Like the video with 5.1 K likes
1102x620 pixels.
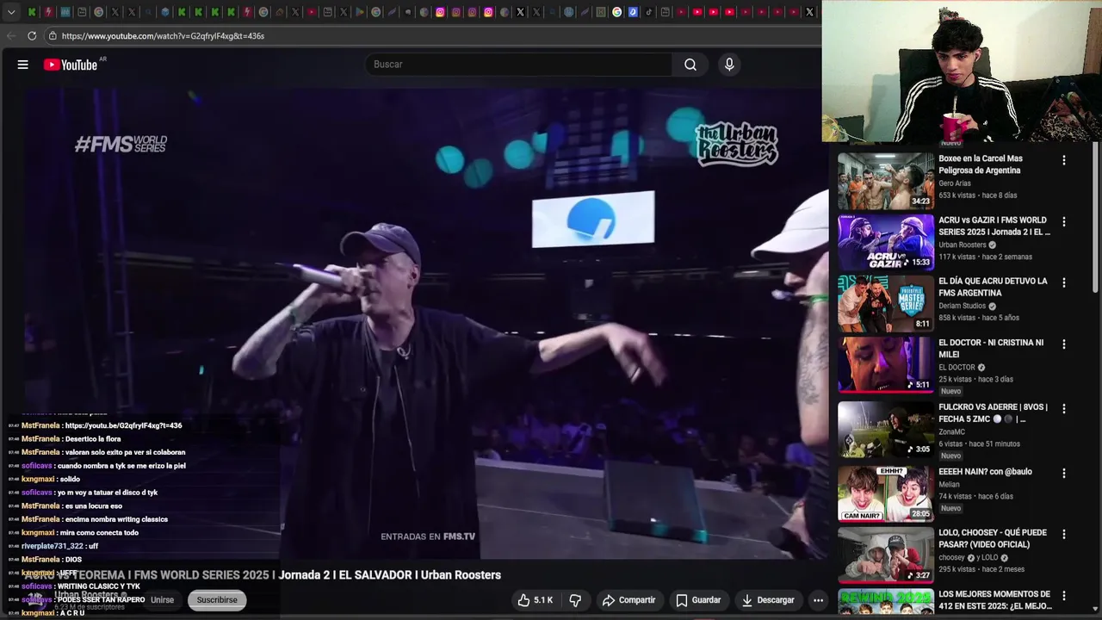click(535, 600)
